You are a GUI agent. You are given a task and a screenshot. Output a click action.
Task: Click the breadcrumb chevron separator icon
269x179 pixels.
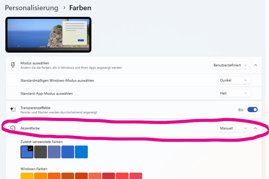point(64,8)
